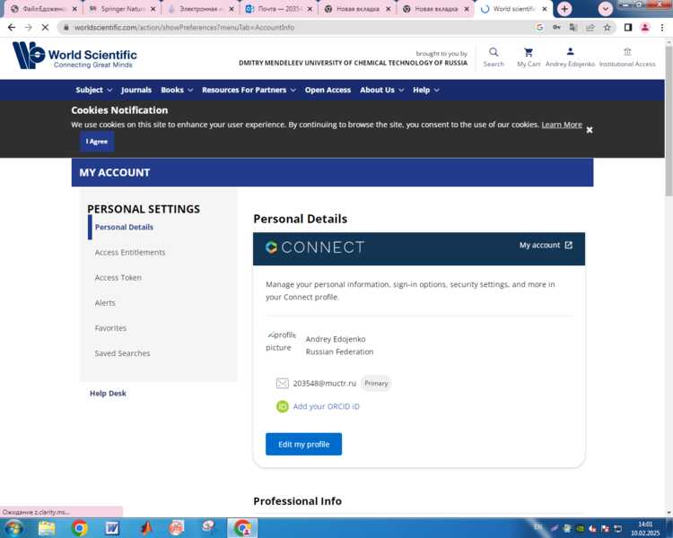
Task: Dismiss cookies notification with X icon
Action: pos(590,130)
